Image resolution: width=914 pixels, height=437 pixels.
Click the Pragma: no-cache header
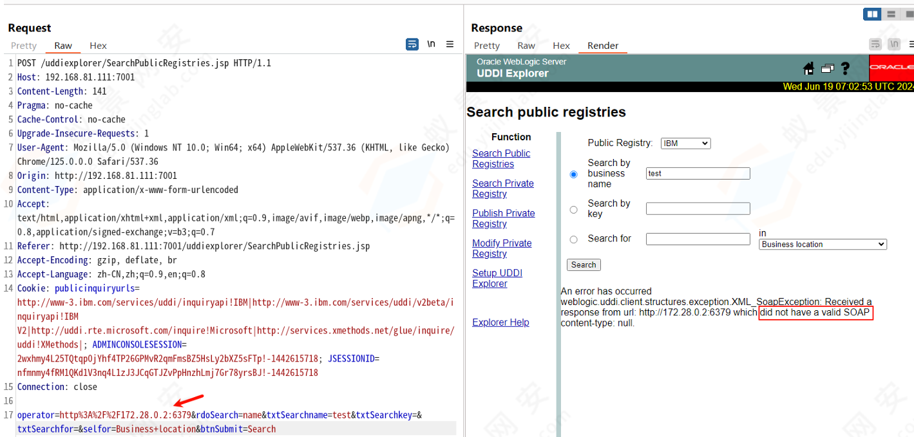coord(55,106)
